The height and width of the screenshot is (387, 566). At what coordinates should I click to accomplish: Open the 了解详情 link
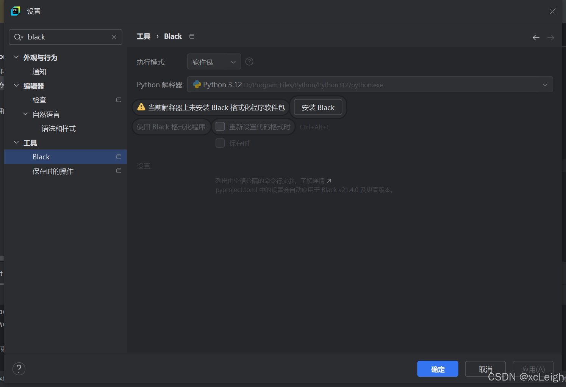[313, 181]
